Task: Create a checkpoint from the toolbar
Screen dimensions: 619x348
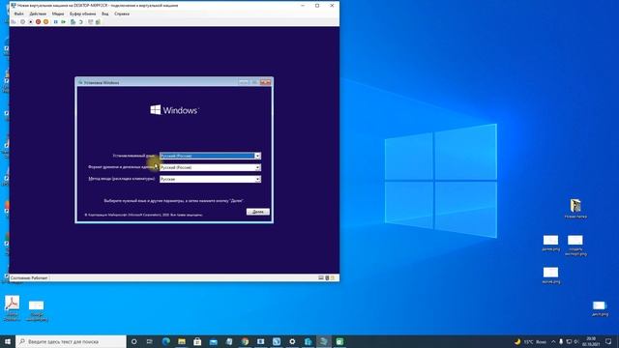Action: click(74, 22)
